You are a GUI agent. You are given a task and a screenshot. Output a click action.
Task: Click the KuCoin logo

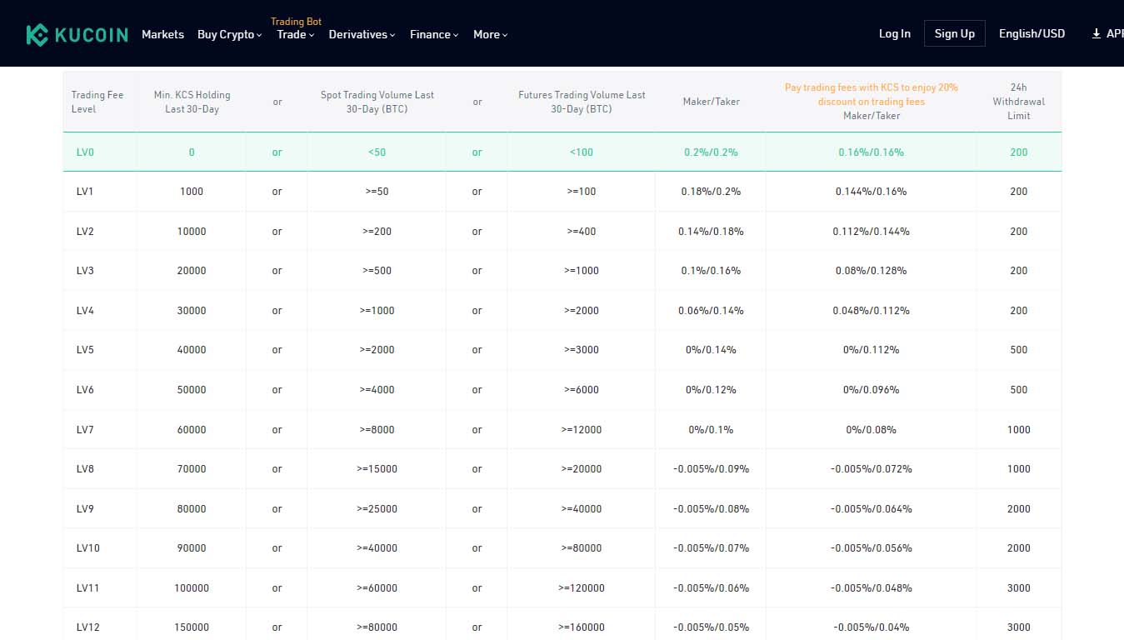pos(77,34)
